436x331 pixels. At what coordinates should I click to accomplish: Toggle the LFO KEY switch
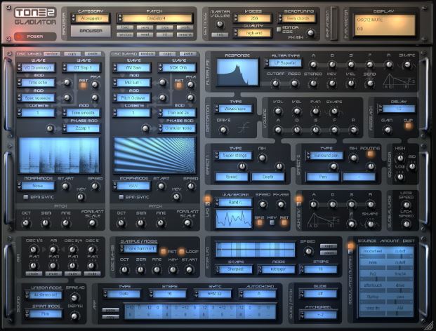272,222
